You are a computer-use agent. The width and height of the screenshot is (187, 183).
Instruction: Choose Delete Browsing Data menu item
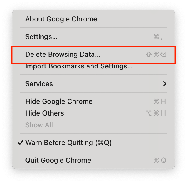(x=63, y=54)
